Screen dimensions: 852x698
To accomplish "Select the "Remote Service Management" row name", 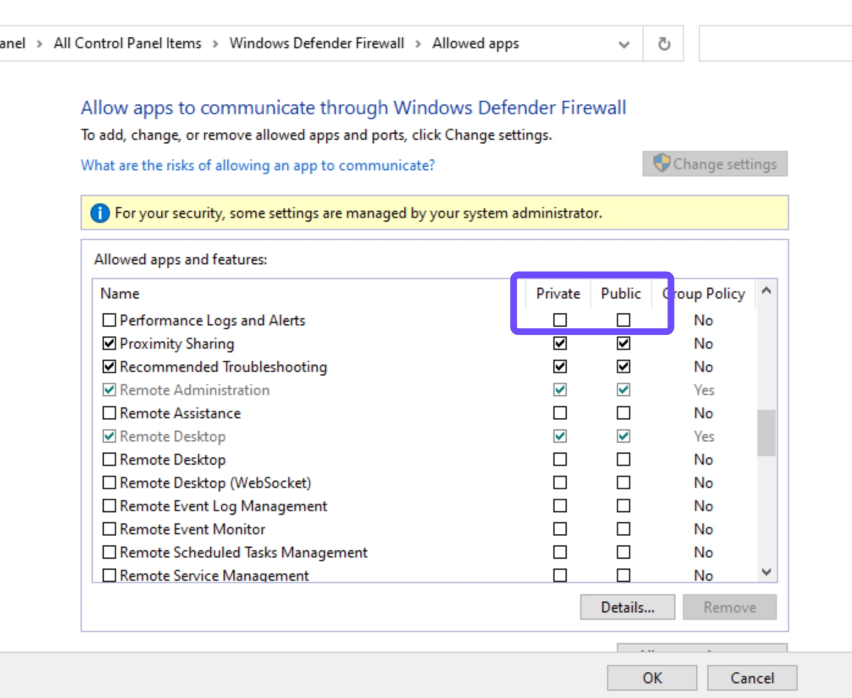I will (214, 575).
